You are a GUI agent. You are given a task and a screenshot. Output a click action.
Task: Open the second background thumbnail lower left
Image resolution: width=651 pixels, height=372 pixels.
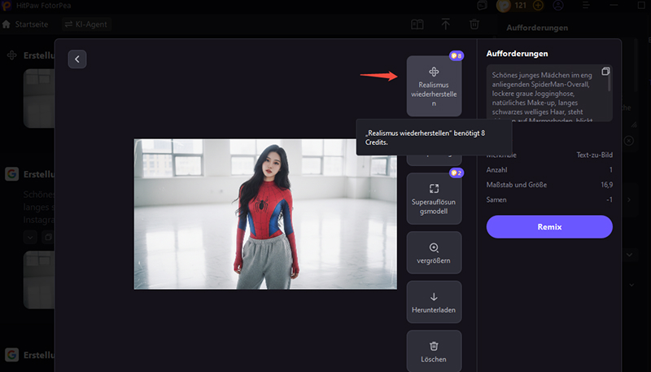[x=39, y=280]
